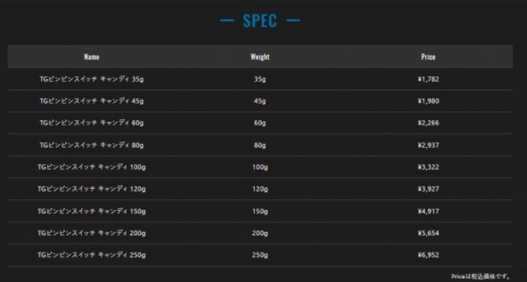Select the TGピンピンスイッチ キャンディ 150g row name
The width and height of the screenshot is (527, 282).
coord(91,211)
